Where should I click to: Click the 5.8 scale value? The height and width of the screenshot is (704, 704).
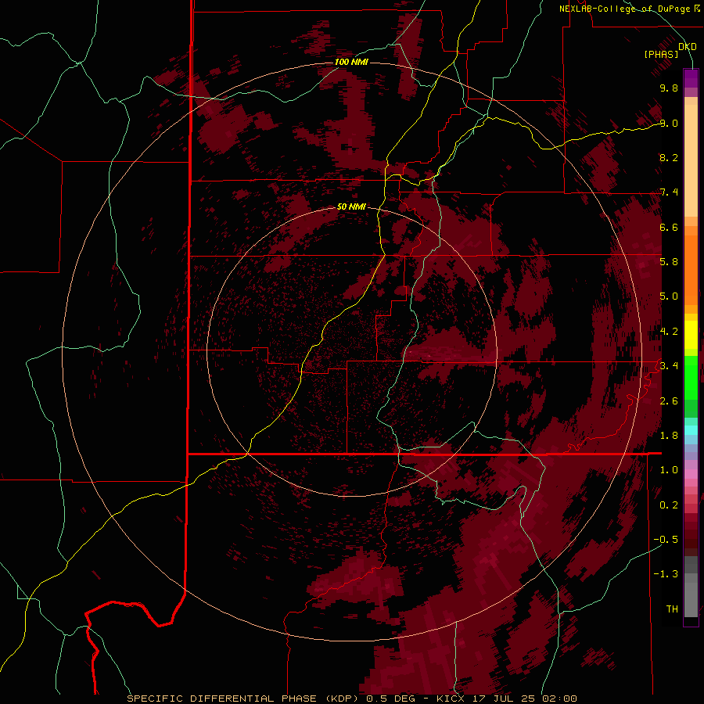click(x=669, y=262)
